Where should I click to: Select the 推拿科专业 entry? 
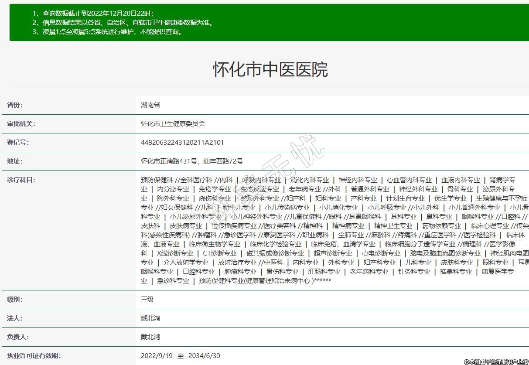pyautogui.click(x=456, y=272)
